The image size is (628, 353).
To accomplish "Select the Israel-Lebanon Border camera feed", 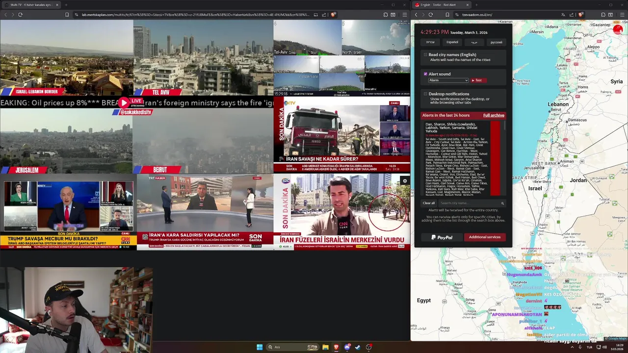I will click(x=67, y=58).
